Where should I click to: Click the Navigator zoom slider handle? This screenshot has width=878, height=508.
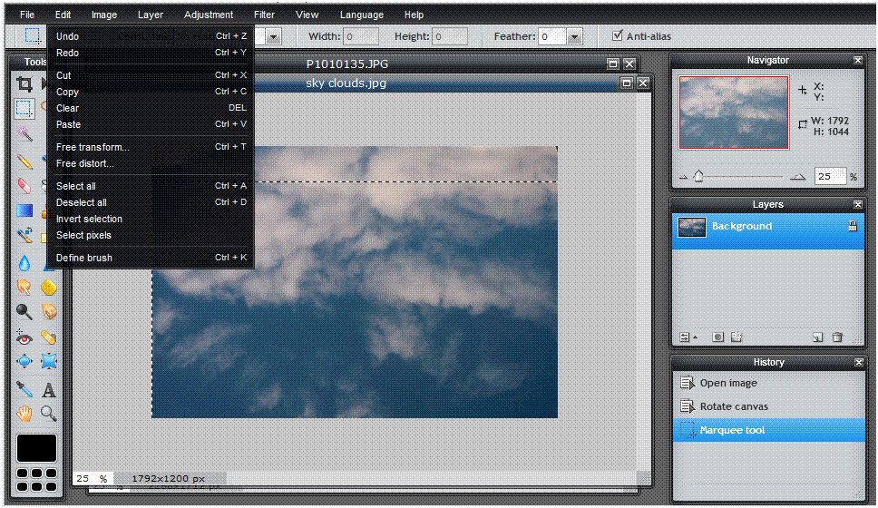pyautogui.click(x=698, y=177)
